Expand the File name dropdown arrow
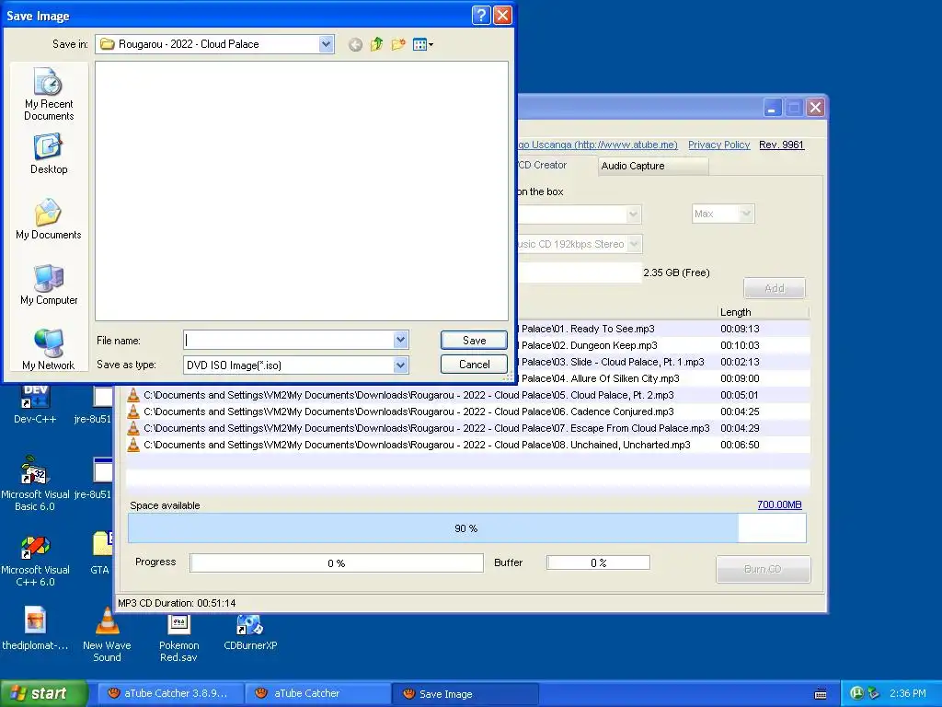Image resolution: width=942 pixels, height=707 pixels. (x=401, y=341)
